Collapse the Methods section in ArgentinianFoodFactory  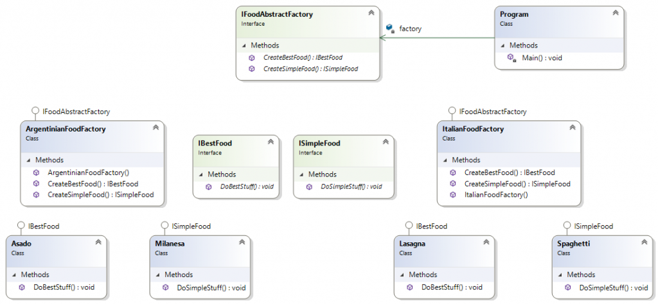(28, 160)
